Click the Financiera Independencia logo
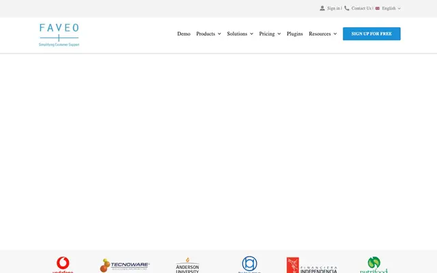 pos(312,265)
